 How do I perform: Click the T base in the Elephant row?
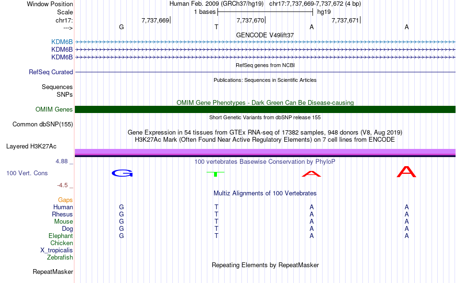[216, 236]
